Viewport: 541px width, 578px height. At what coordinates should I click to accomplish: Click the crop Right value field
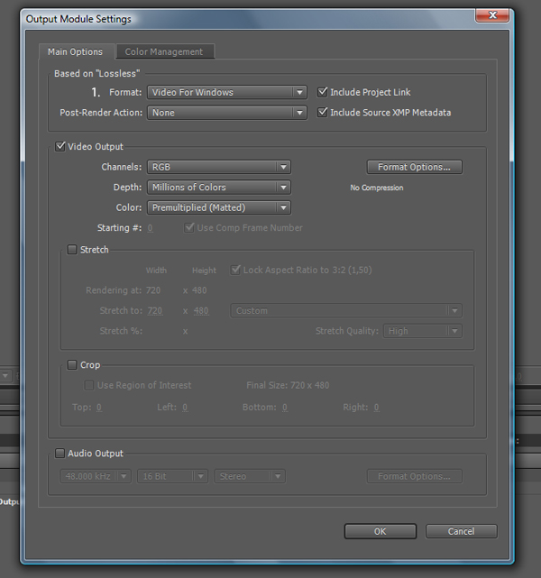click(x=376, y=408)
